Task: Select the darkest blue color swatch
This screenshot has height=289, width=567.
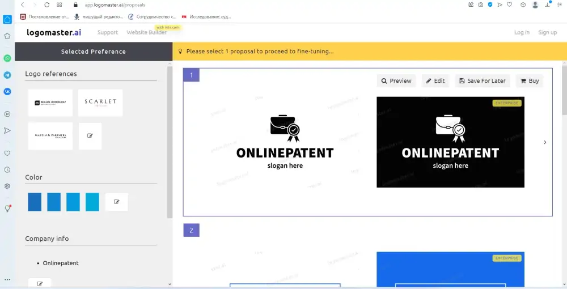Action: [x=35, y=202]
